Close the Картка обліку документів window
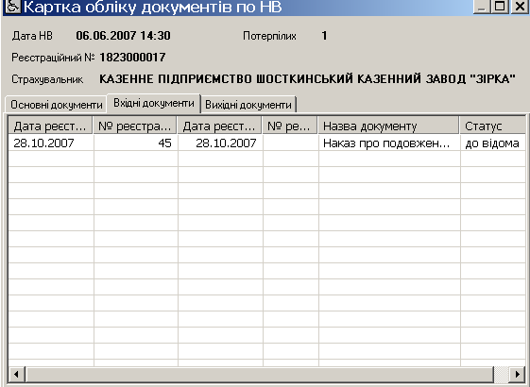This screenshot has height=387, width=530. click(x=520, y=7)
